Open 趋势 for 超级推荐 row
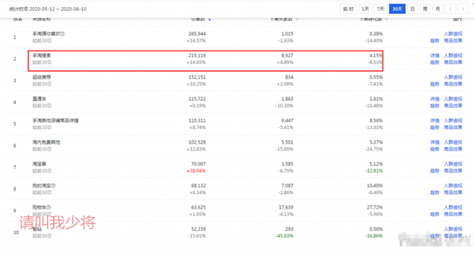Viewport: 474px width, 255px height. (x=435, y=84)
